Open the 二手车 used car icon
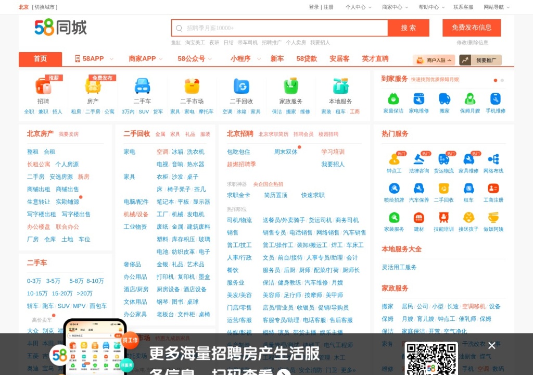This screenshot has height=375, width=533. click(142, 86)
